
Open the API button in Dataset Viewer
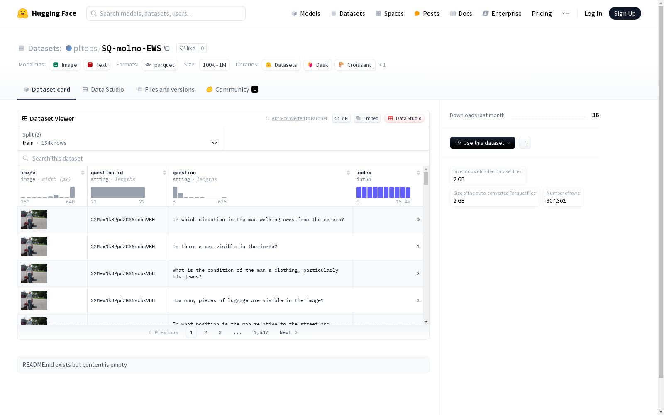tap(342, 118)
